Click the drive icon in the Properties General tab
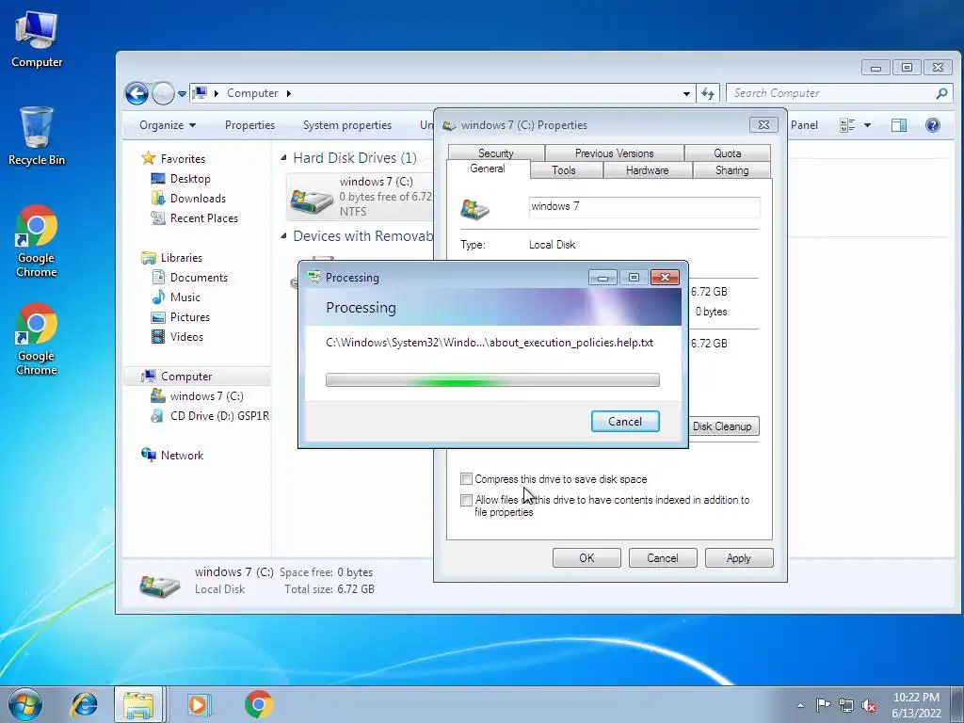Viewport: 964px width, 723px height. click(474, 209)
